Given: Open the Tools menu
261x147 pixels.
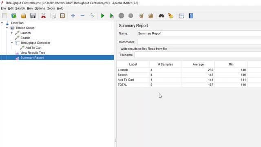Looking at the screenshot, I should point(51,8).
